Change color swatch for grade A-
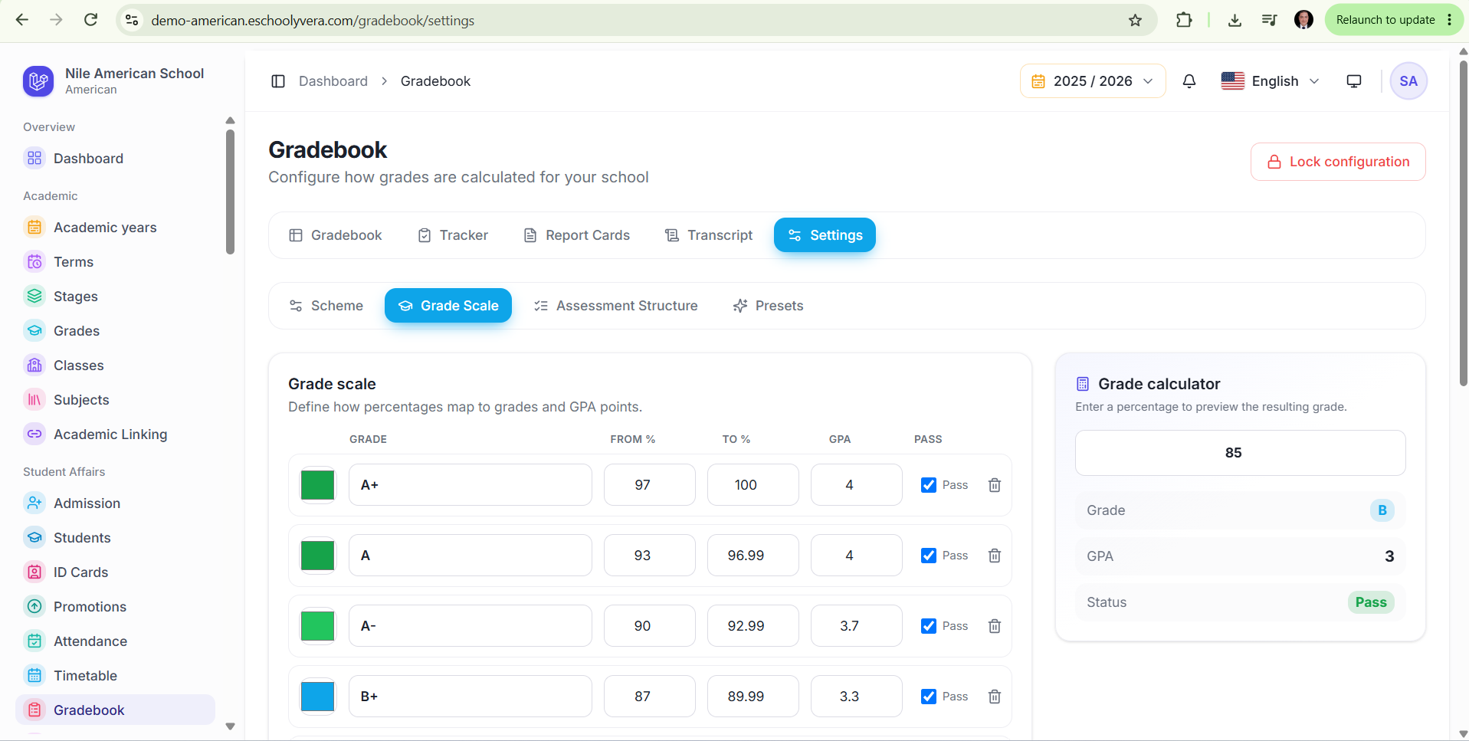Image resolution: width=1469 pixels, height=741 pixels. (x=317, y=626)
